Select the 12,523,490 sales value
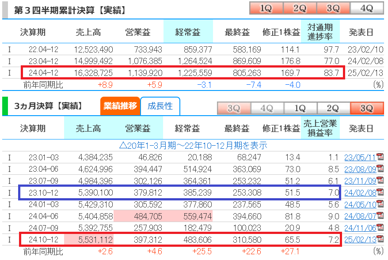This screenshot has width=388, height=260. click(93, 49)
